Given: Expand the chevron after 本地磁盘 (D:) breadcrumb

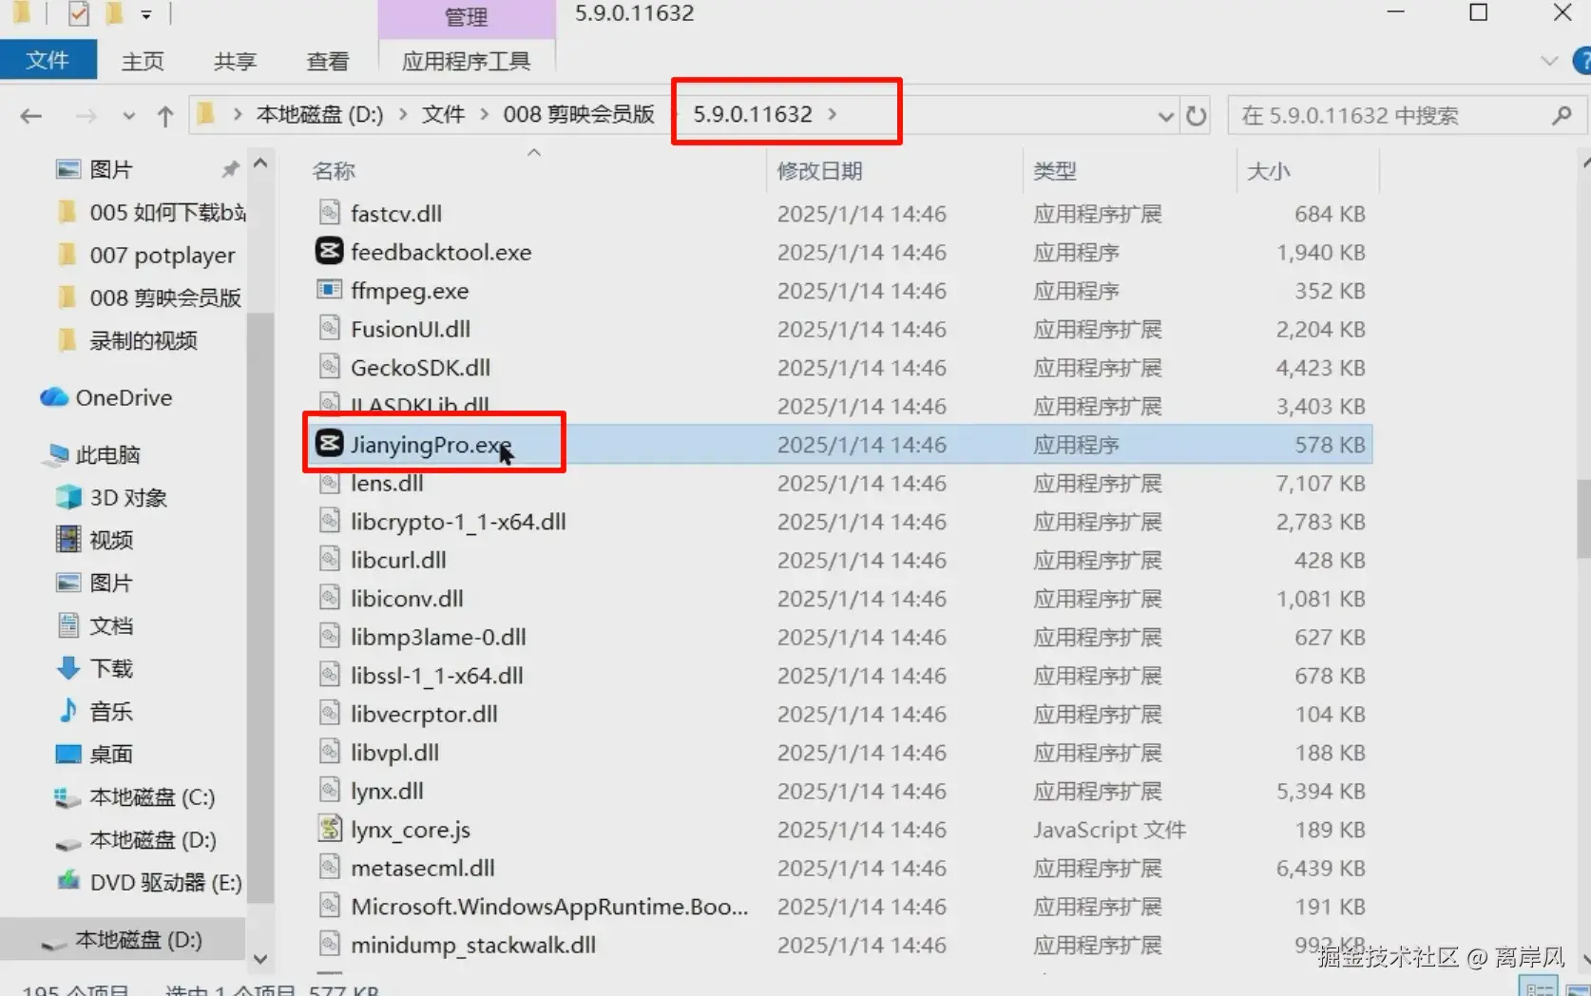Looking at the screenshot, I should pyautogui.click(x=403, y=114).
